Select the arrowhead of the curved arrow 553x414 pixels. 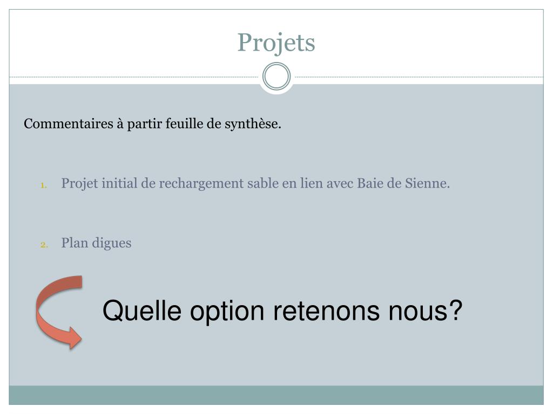coord(74,337)
